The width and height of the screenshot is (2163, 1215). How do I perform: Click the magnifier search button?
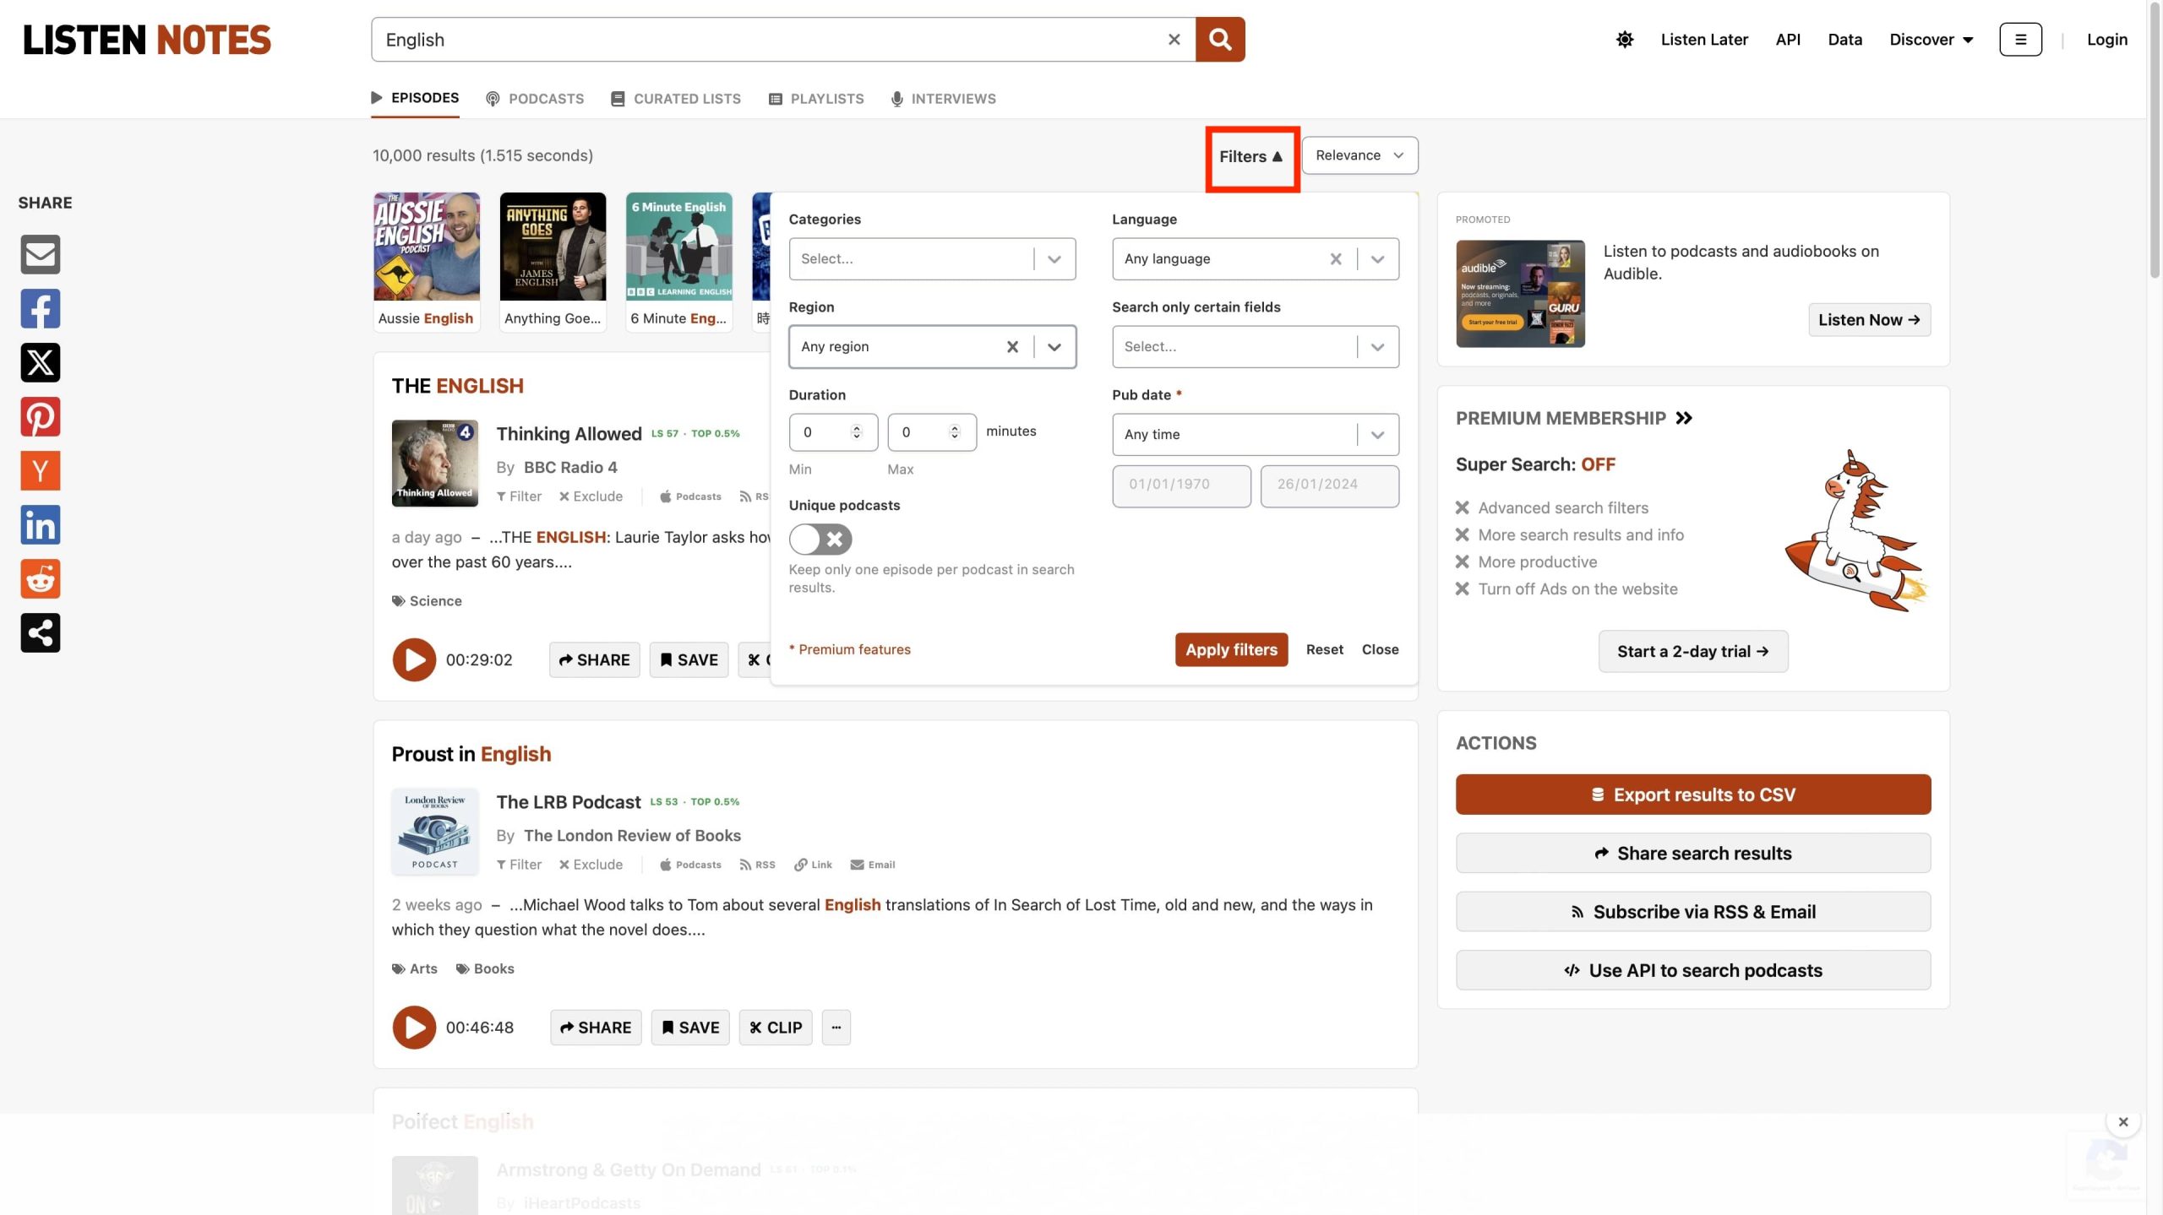1219,40
